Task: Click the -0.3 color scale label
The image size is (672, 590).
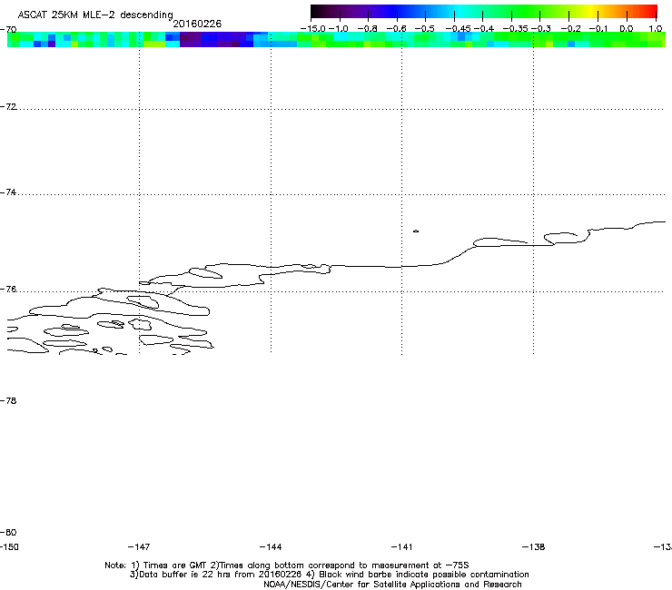Action: [x=541, y=29]
